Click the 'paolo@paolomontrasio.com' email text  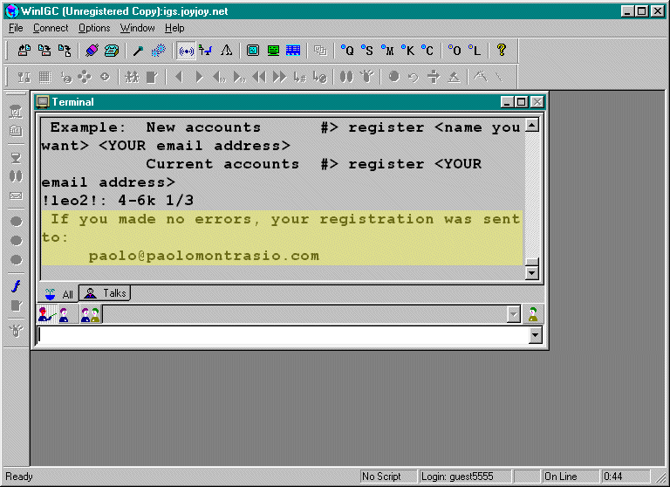(204, 256)
